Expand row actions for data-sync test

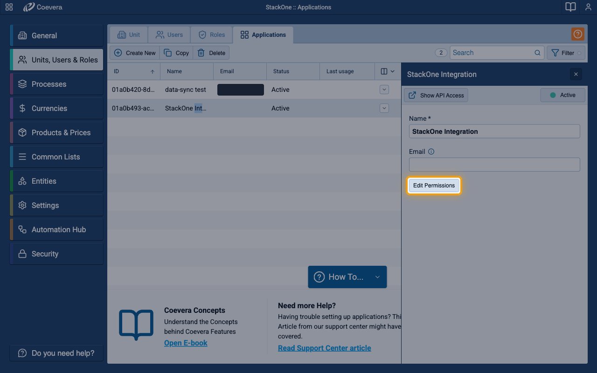[384, 90]
